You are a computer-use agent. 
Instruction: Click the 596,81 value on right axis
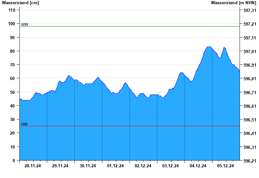tap(250, 79)
